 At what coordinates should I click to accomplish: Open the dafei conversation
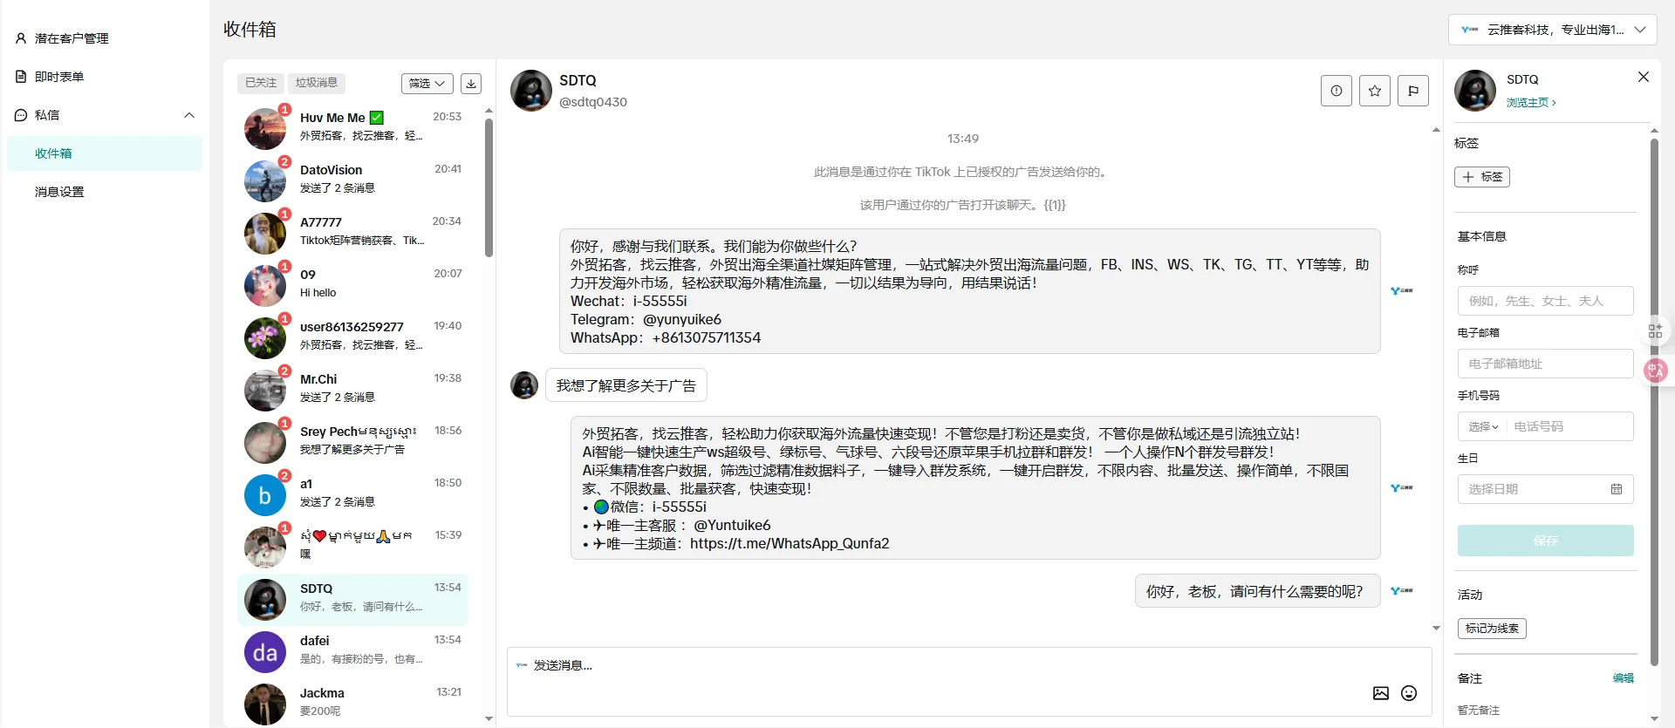(353, 651)
